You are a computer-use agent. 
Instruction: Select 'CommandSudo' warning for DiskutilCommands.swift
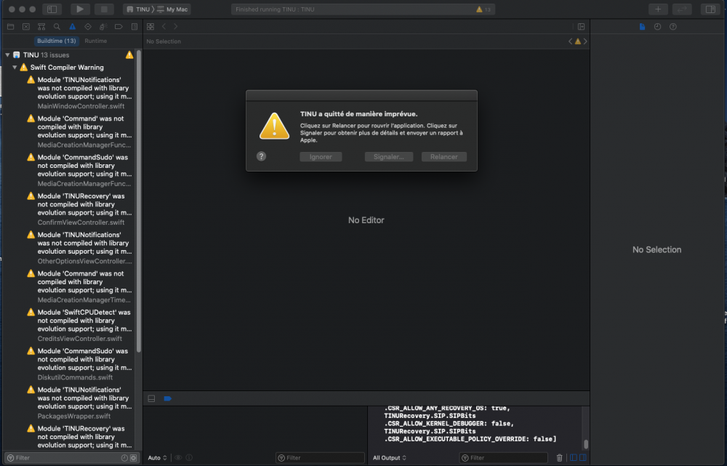(81, 364)
